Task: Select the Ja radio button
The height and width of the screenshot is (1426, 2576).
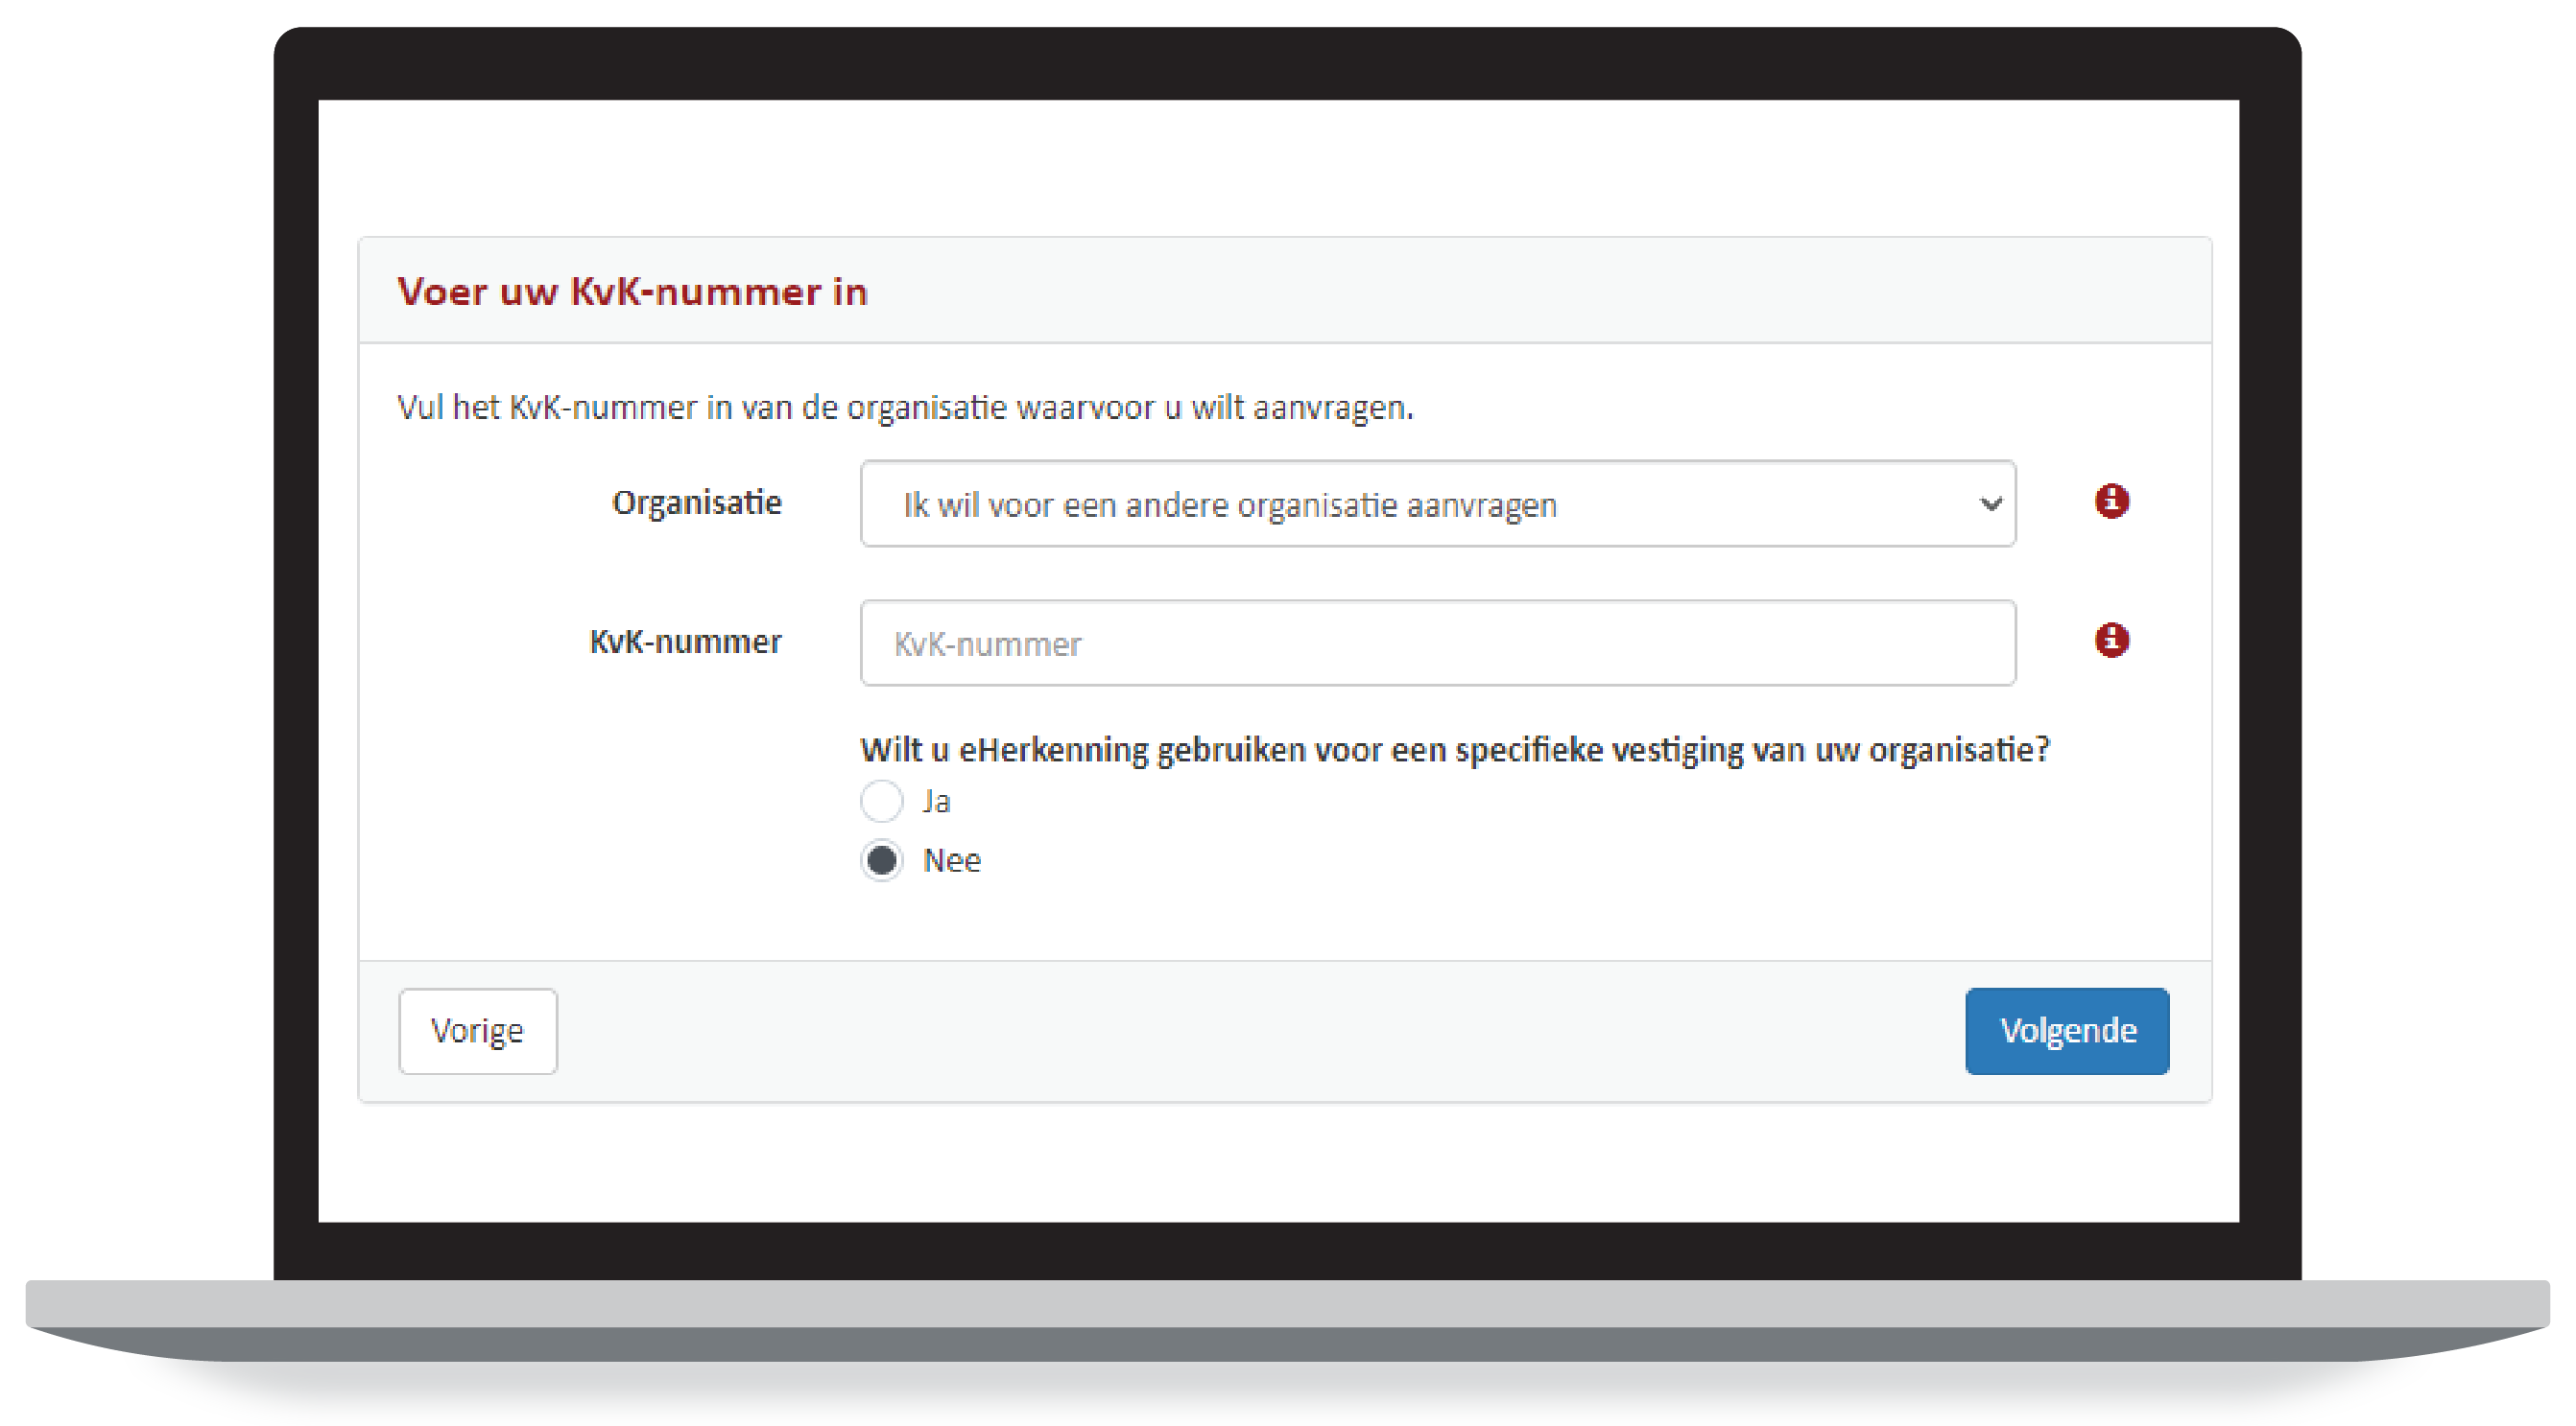Action: (x=881, y=801)
